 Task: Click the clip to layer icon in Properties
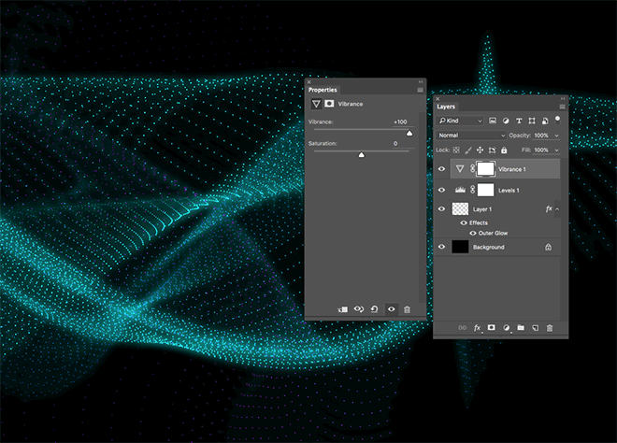(x=343, y=308)
